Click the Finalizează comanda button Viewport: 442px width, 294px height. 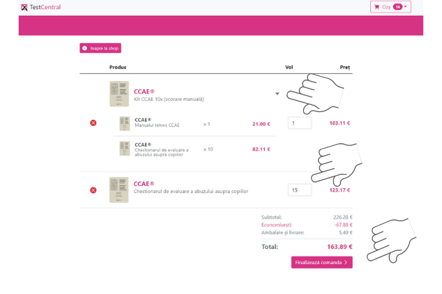(x=321, y=263)
